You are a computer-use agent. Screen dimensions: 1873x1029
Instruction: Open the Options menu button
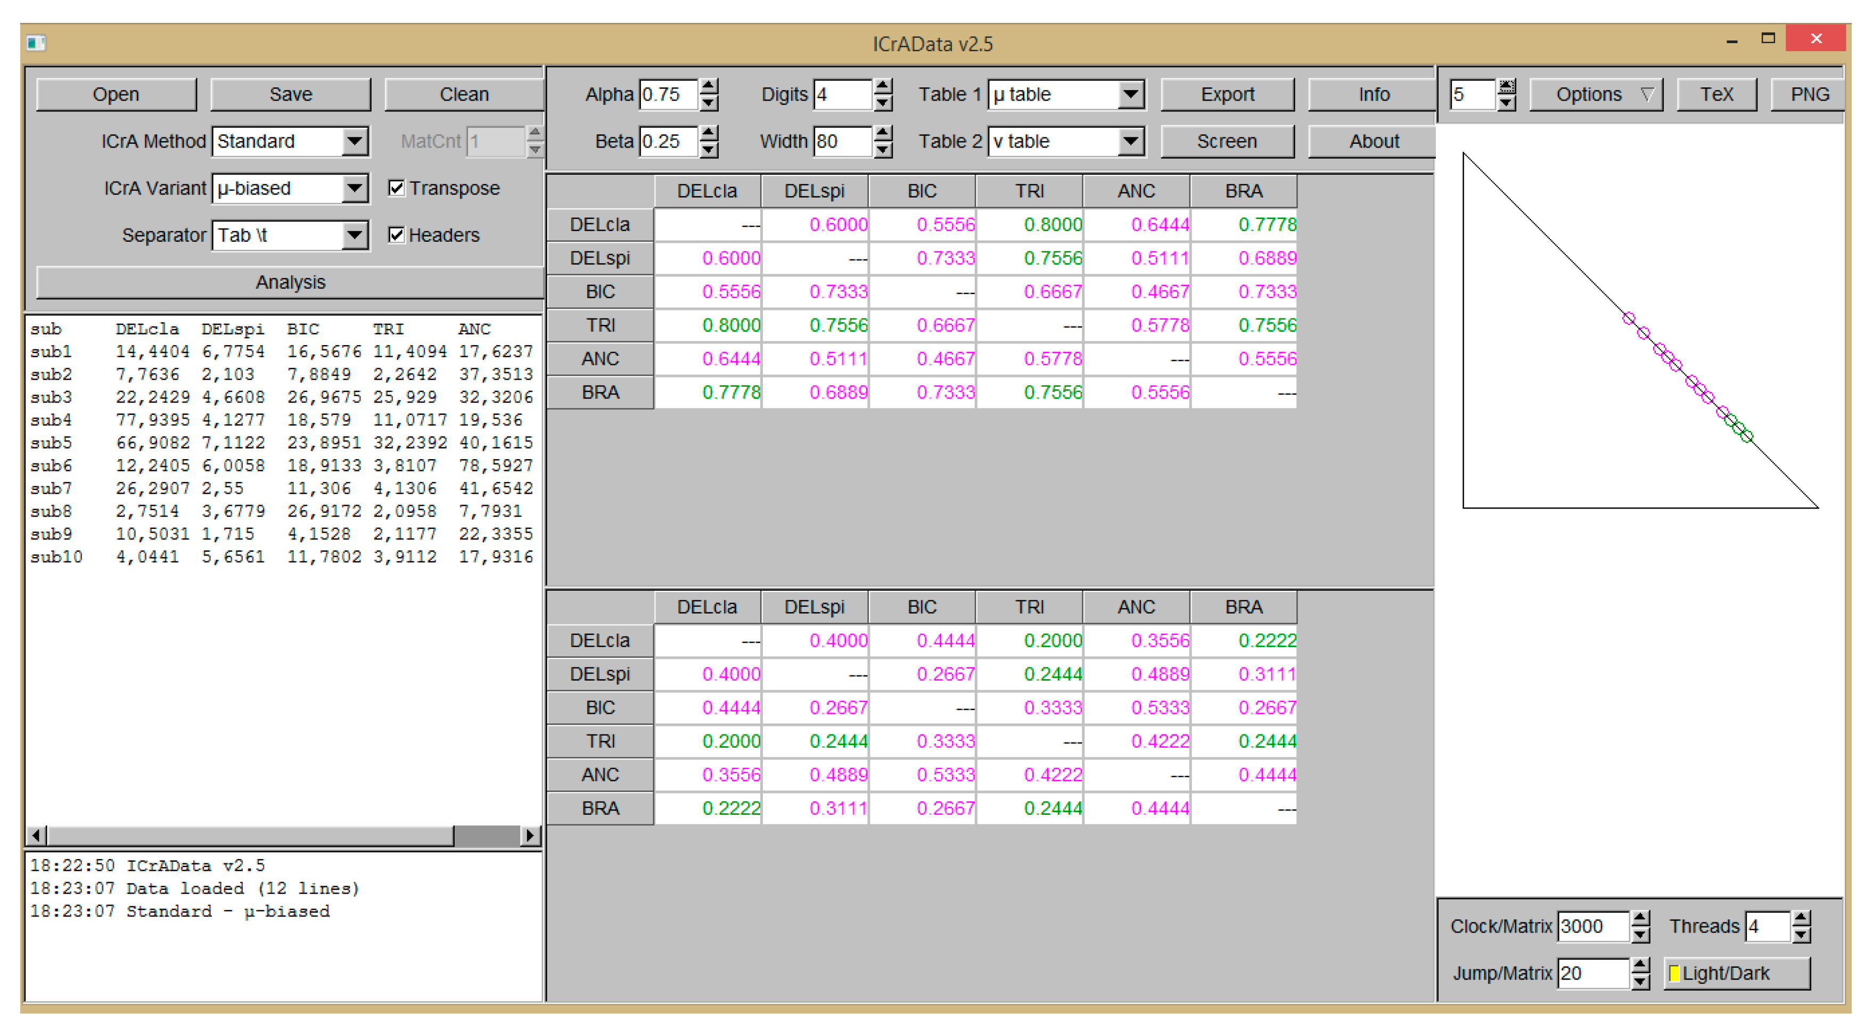1595,94
